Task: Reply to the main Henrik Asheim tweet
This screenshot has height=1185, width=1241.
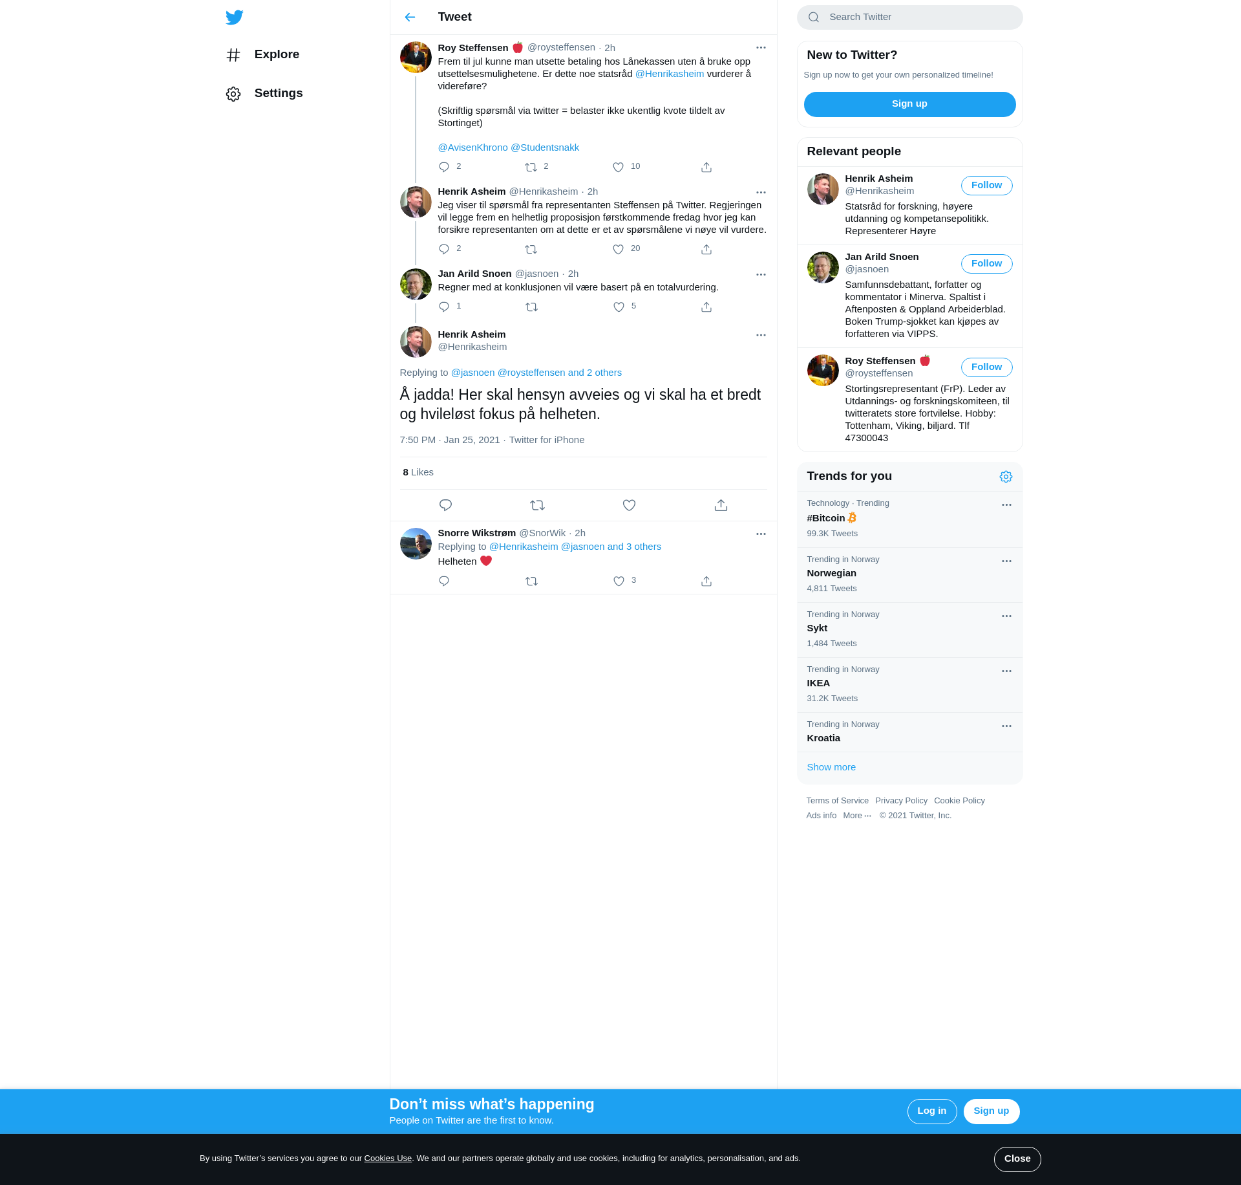Action: coord(445,505)
